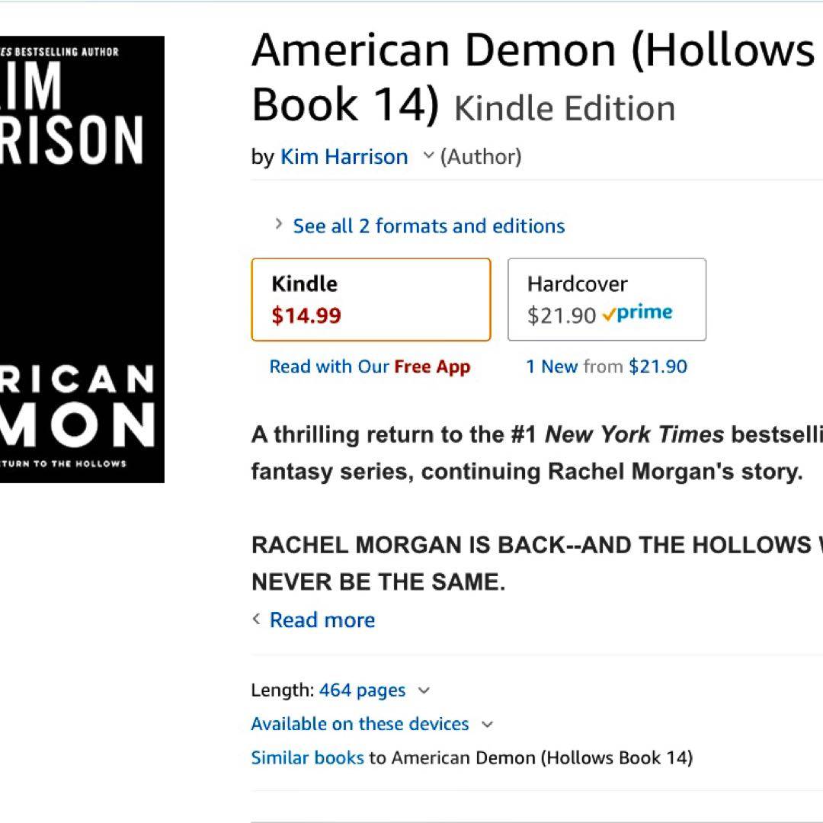Click the chevron icon beside "Read more"
The width and height of the screenshot is (823, 823).
pyautogui.click(x=257, y=619)
